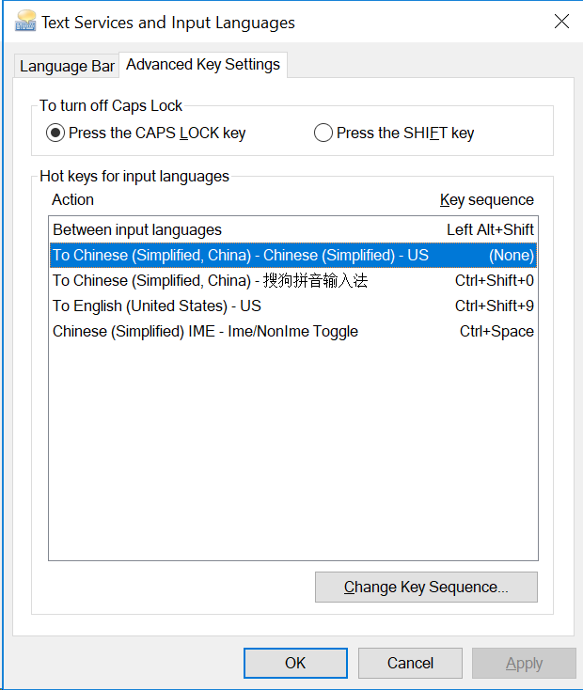Confirm settings with the OK button

[295, 663]
